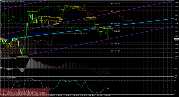Click the R1 112.63 resistance label
Viewport: 179px width, 97px height.
pyautogui.click(x=116, y=24)
